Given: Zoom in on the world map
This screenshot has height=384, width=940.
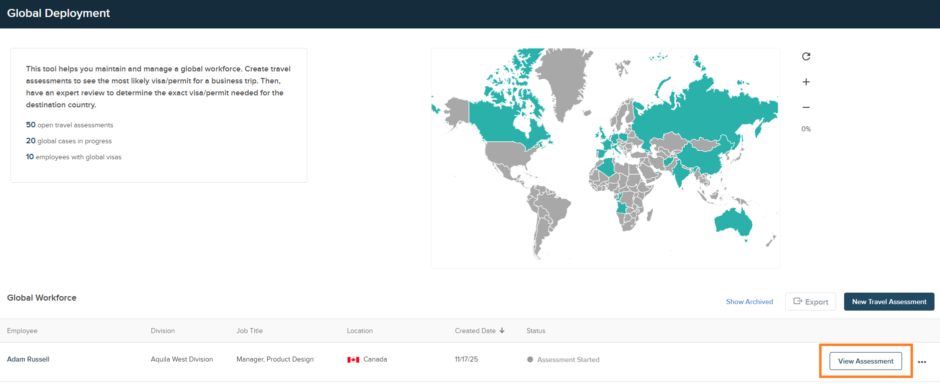Looking at the screenshot, I should (x=806, y=82).
